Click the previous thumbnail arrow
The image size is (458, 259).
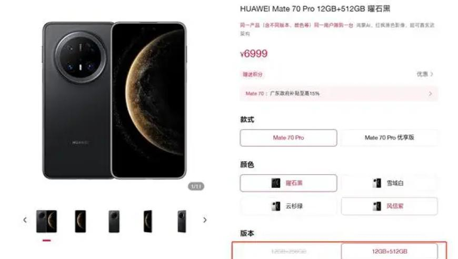(25, 220)
